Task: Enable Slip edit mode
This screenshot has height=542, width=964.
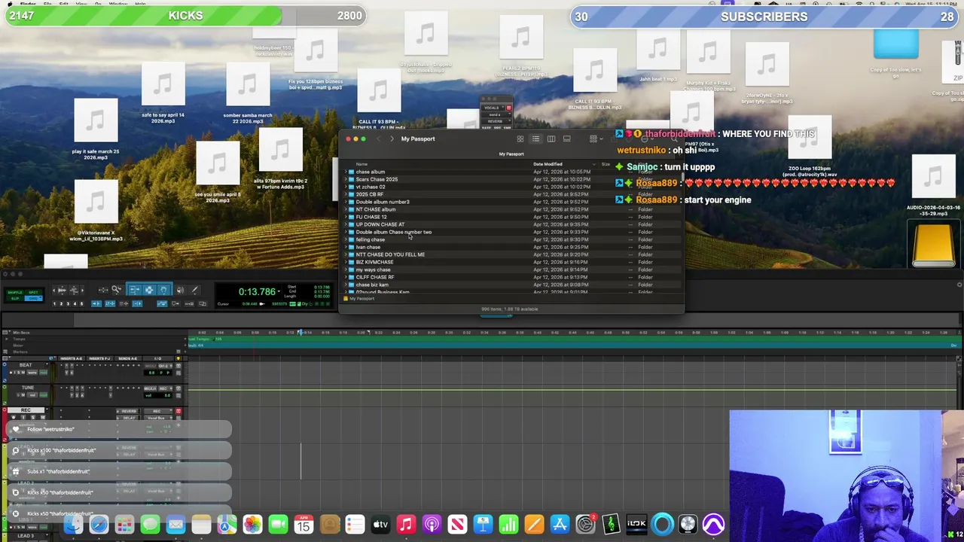Action: click(x=15, y=298)
